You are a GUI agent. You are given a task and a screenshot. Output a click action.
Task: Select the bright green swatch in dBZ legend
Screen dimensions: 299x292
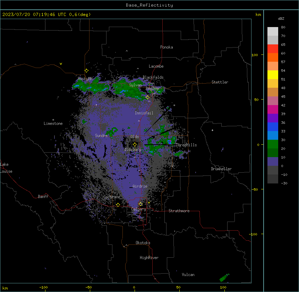pyautogui.click(x=273, y=144)
